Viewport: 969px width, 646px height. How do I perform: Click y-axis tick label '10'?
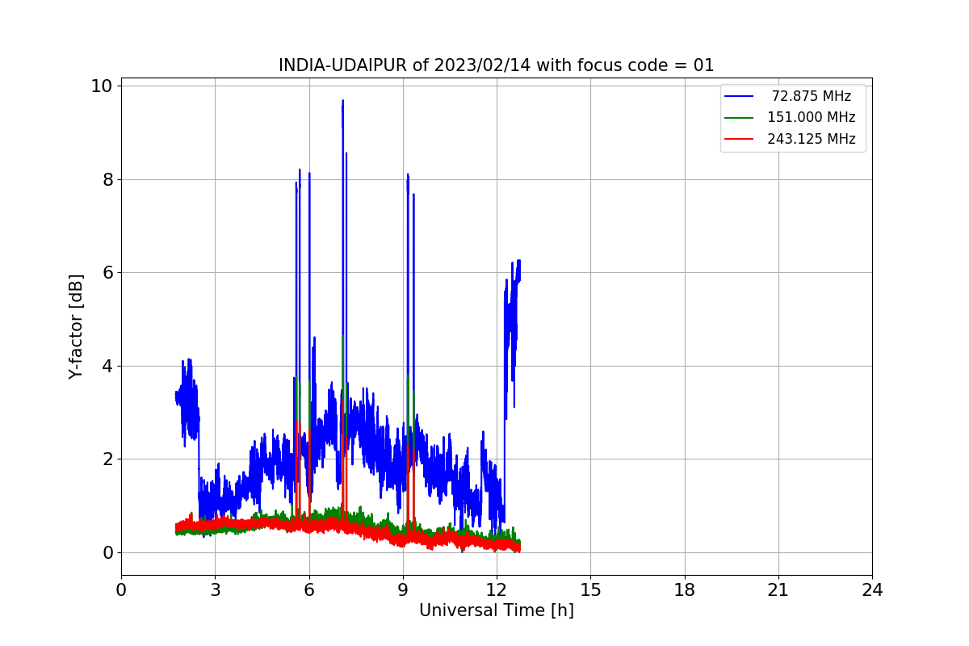tap(103, 86)
